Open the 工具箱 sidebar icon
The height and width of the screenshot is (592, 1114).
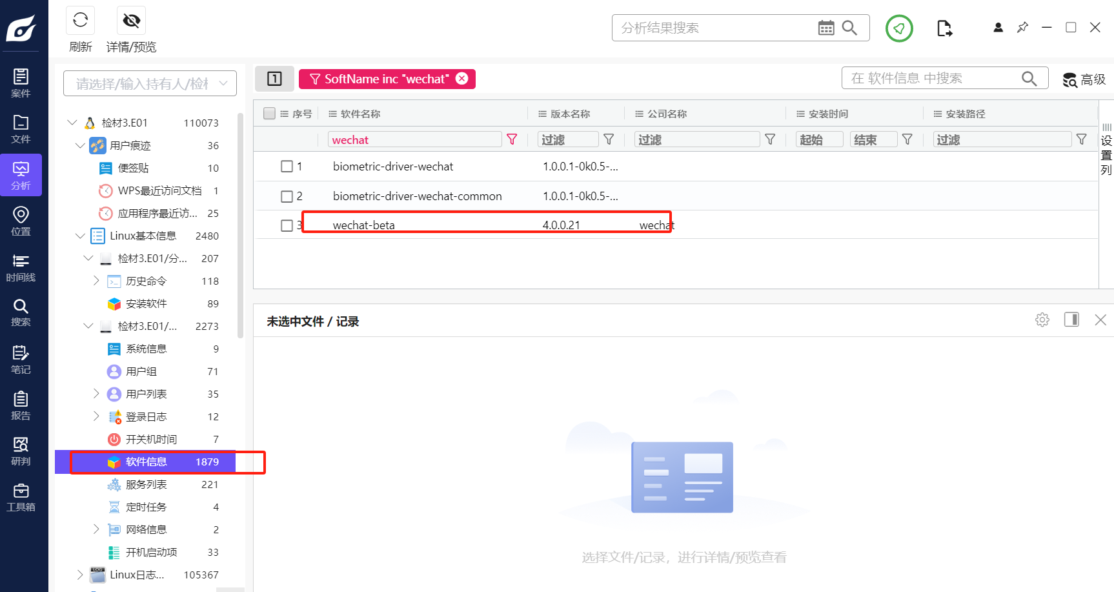pyautogui.click(x=21, y=497)
